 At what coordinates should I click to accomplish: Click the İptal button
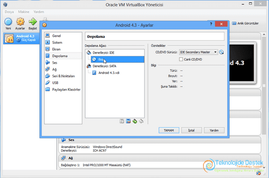coord(191,130)
